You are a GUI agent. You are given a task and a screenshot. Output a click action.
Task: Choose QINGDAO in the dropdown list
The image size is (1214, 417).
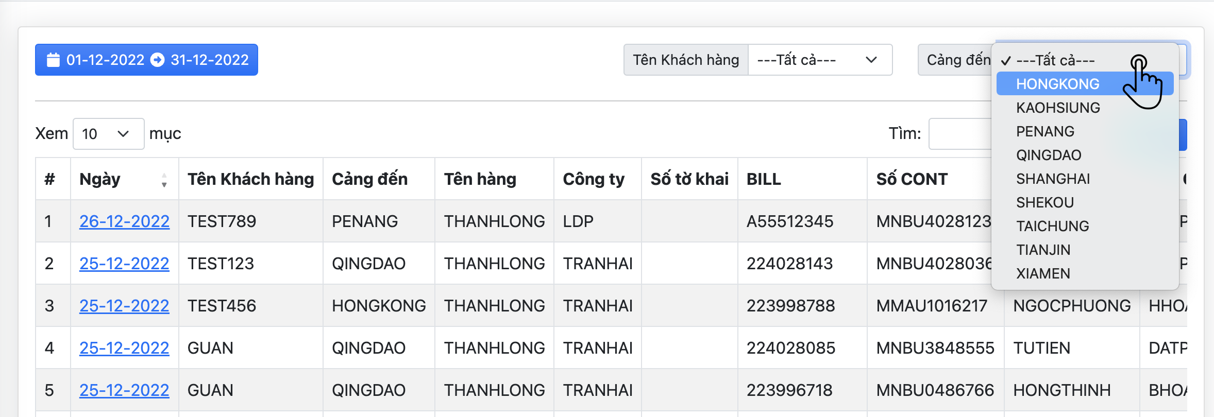[1049, 155]
